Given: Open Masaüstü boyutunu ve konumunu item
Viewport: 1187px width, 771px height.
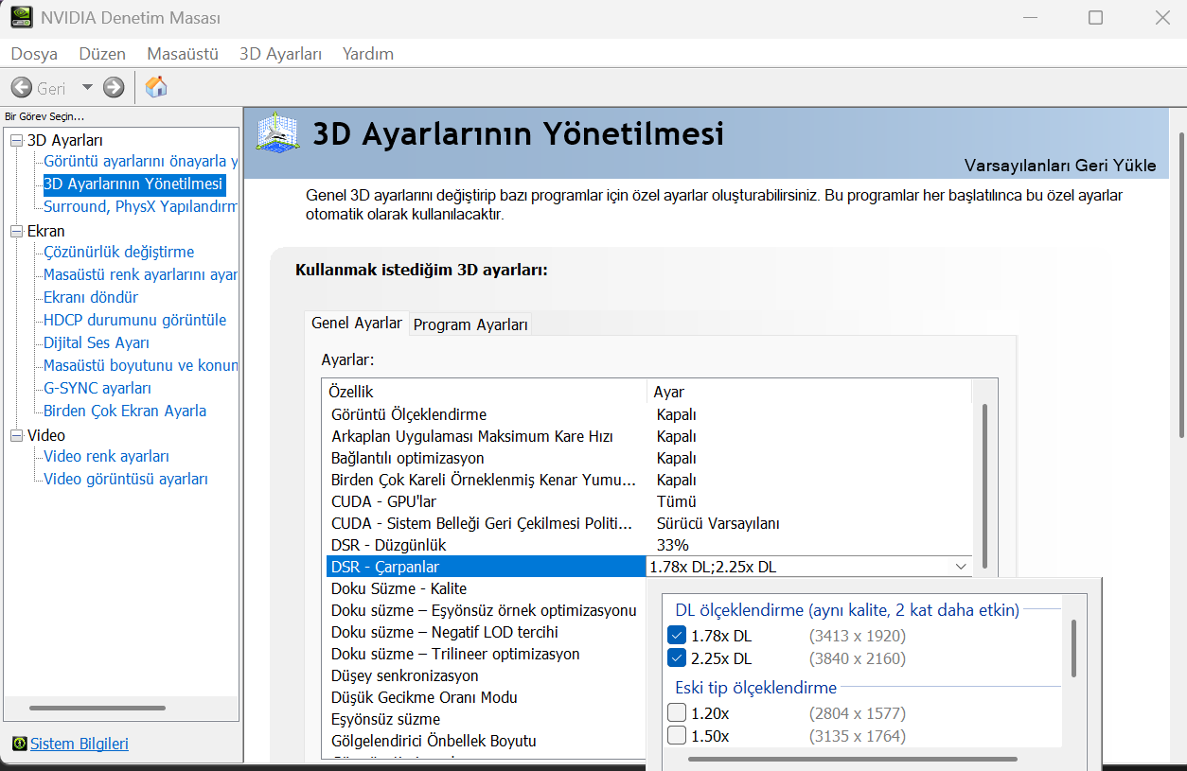Looking at the screenshot, I should tap(141, 365).
